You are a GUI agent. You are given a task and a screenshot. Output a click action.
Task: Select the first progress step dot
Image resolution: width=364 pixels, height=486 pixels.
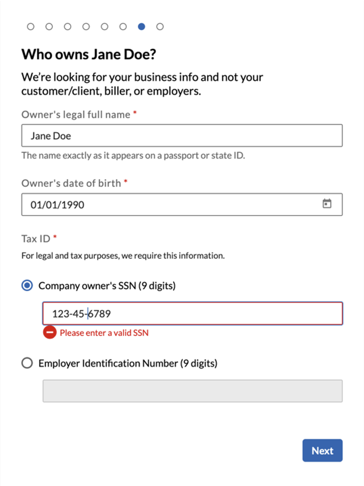(30, 26)
